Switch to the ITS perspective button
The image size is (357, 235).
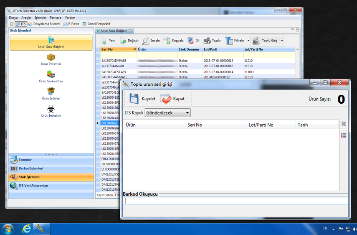(x=21, y=24)
